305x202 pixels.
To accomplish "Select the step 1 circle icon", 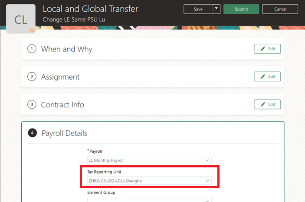I will pyautogui.click(x=32, y=49).
